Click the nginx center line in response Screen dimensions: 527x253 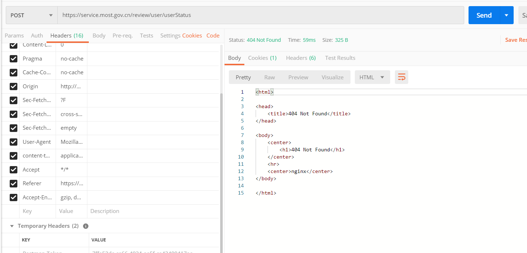(x=300, y=171)
